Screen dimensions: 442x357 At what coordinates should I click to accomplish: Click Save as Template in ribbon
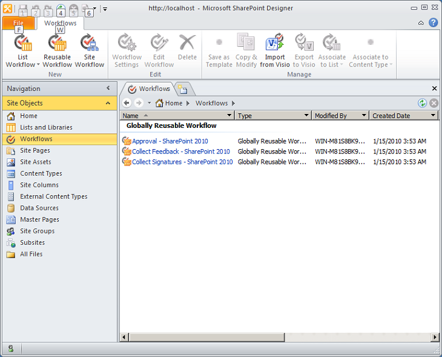coord(219,51)
